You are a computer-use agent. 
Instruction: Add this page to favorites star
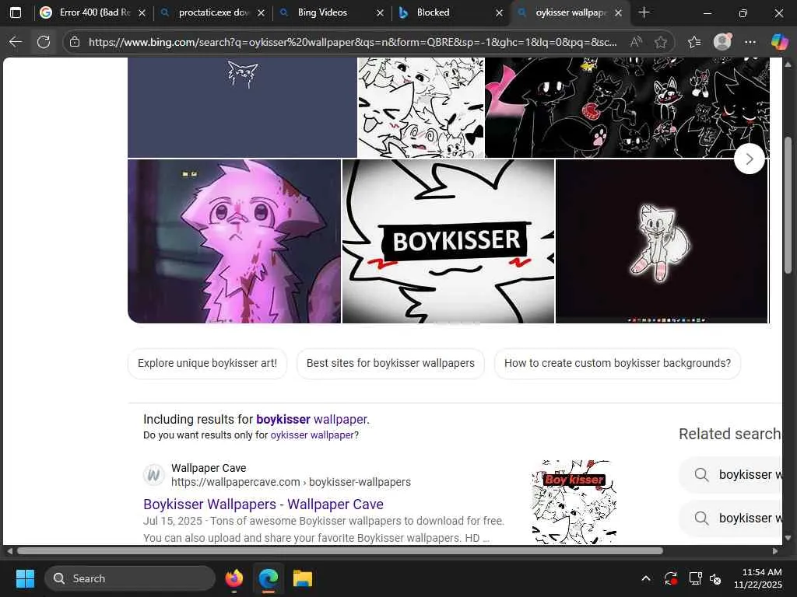tap(660, 42)
